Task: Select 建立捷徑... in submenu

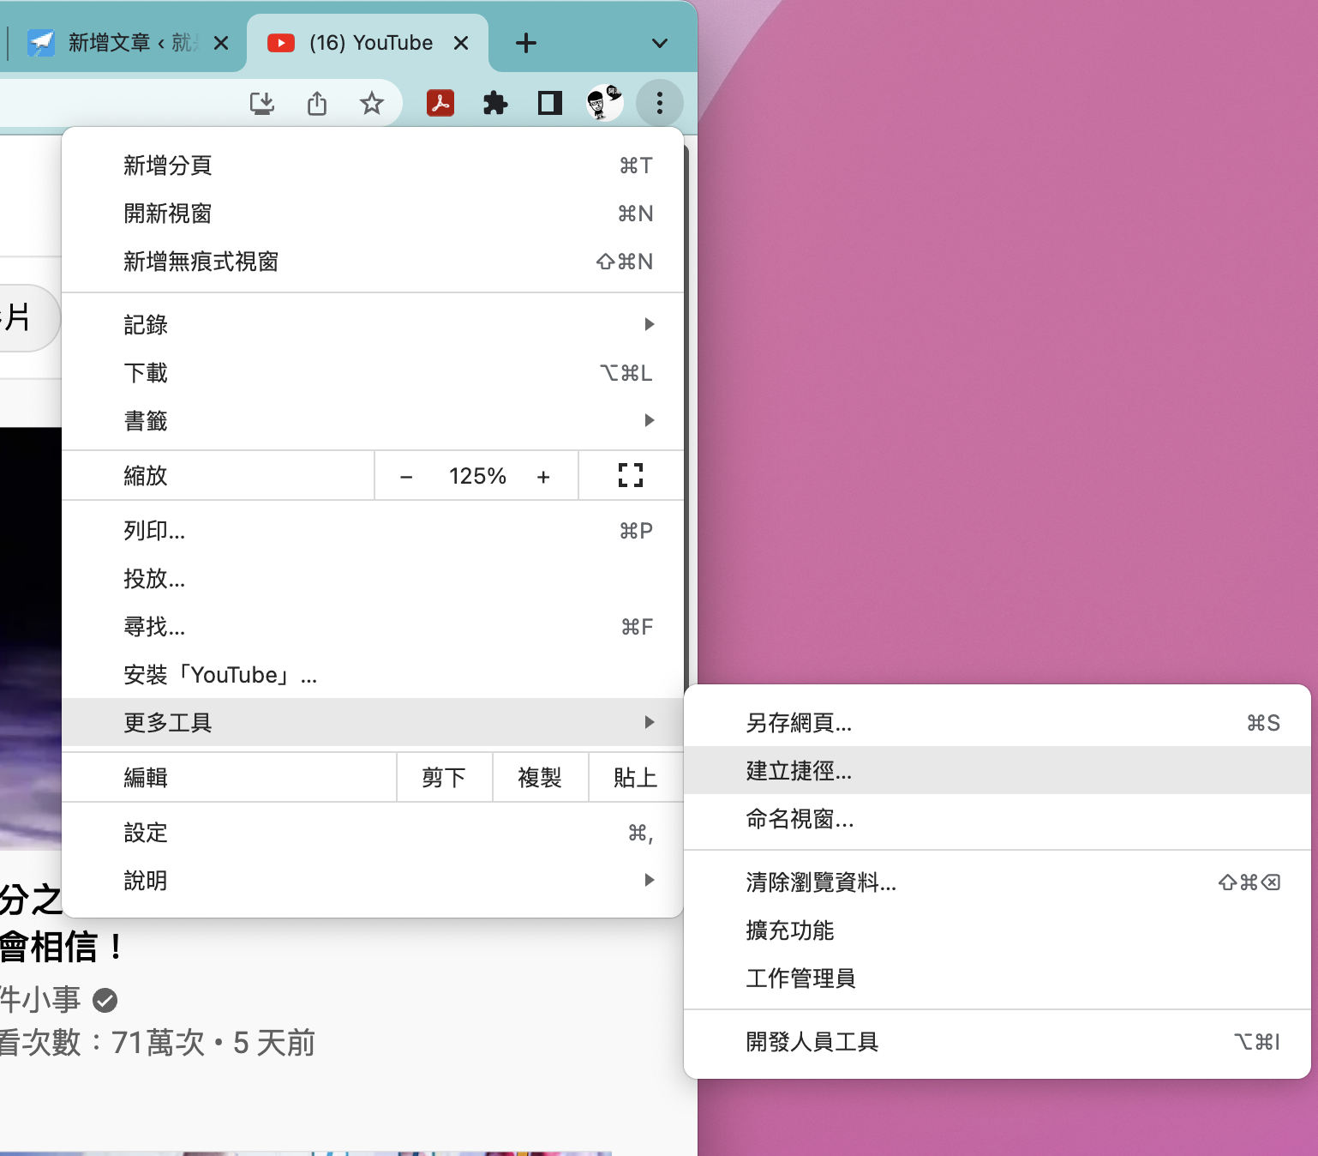Action: pyautogui.click(x=997, y=770)
